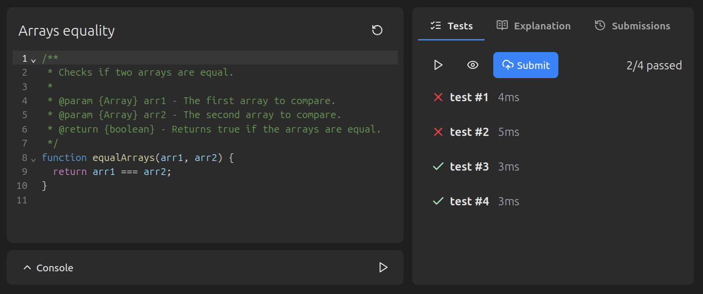Screen dimensions: 703x294
Task: Click the checklist icon in Tests tab
Action: pyautogui.click(x=436, y=26)
